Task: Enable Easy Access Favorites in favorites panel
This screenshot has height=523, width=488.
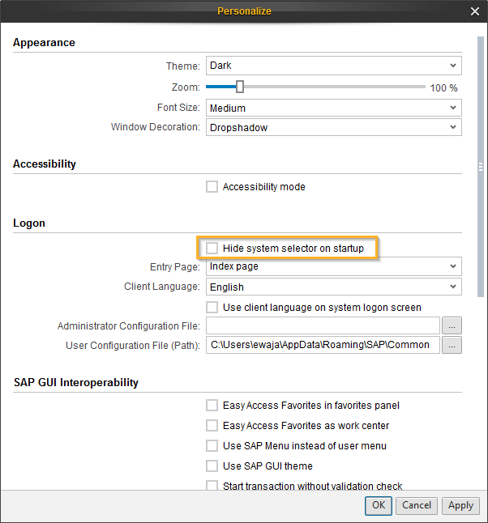Action: click(x=212, y=406)
